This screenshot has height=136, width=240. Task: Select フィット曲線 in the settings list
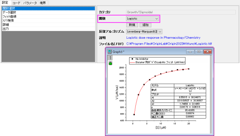coord(48,17)
